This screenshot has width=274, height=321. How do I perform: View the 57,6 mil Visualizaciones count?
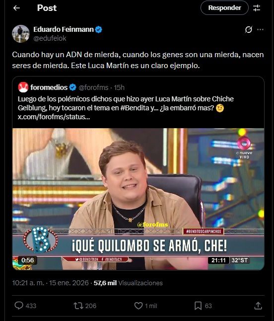[128, 283]
